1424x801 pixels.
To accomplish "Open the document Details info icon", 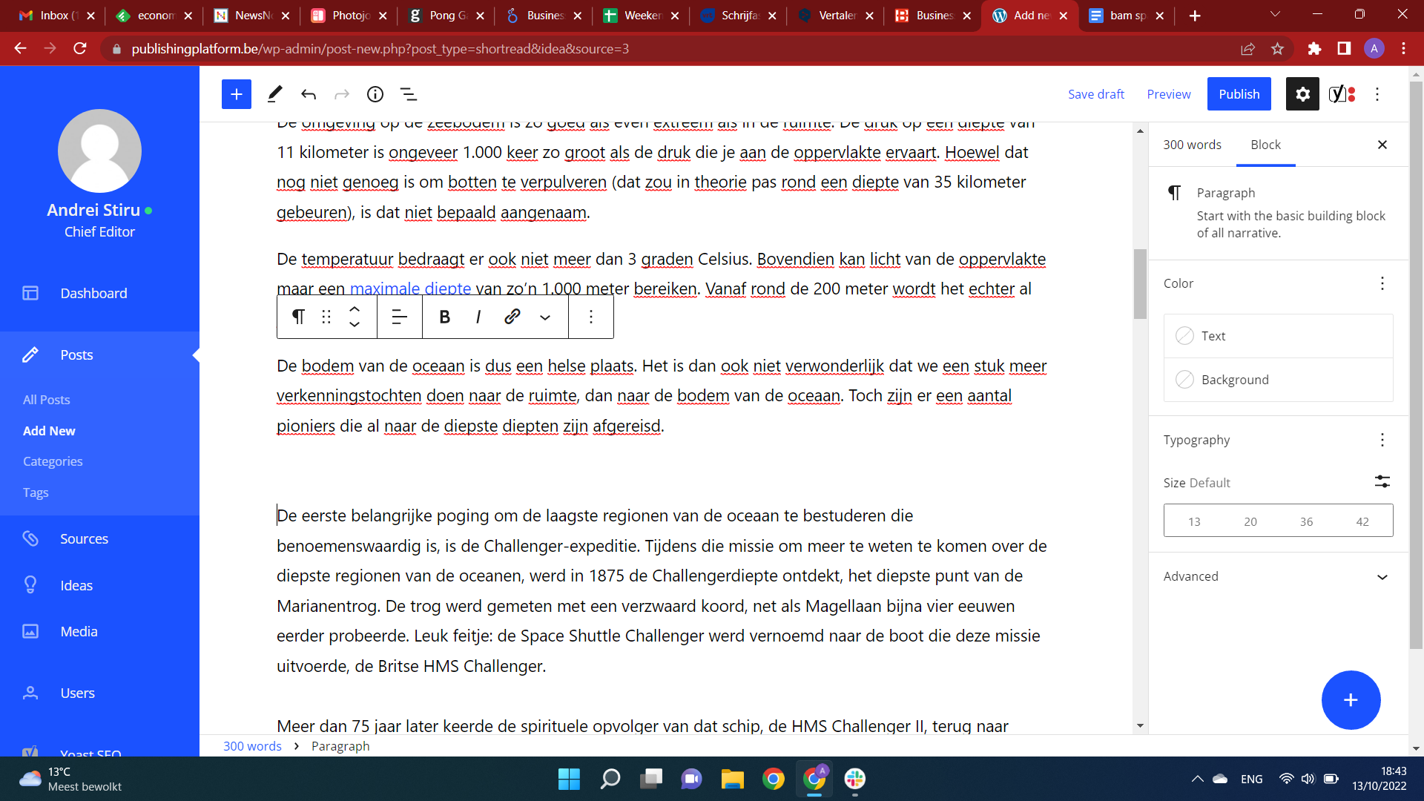I will click(375, 94).
